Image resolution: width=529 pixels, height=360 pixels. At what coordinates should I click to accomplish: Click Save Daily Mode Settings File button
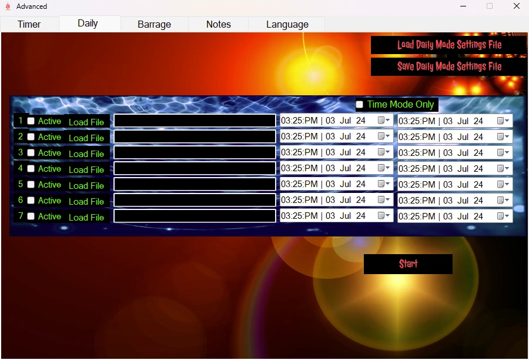click(448, 66)
